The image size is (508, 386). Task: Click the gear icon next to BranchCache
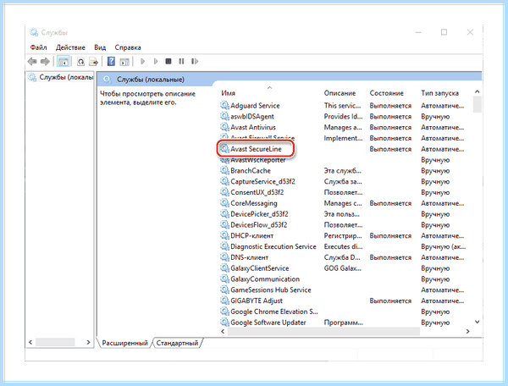(224, 170)
